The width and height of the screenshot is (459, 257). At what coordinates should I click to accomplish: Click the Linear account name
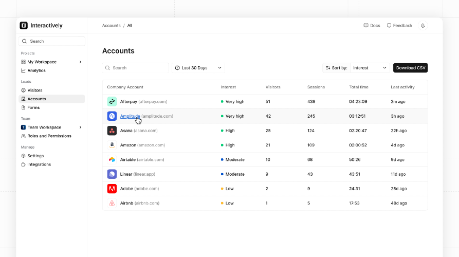[x=126, y=174]
